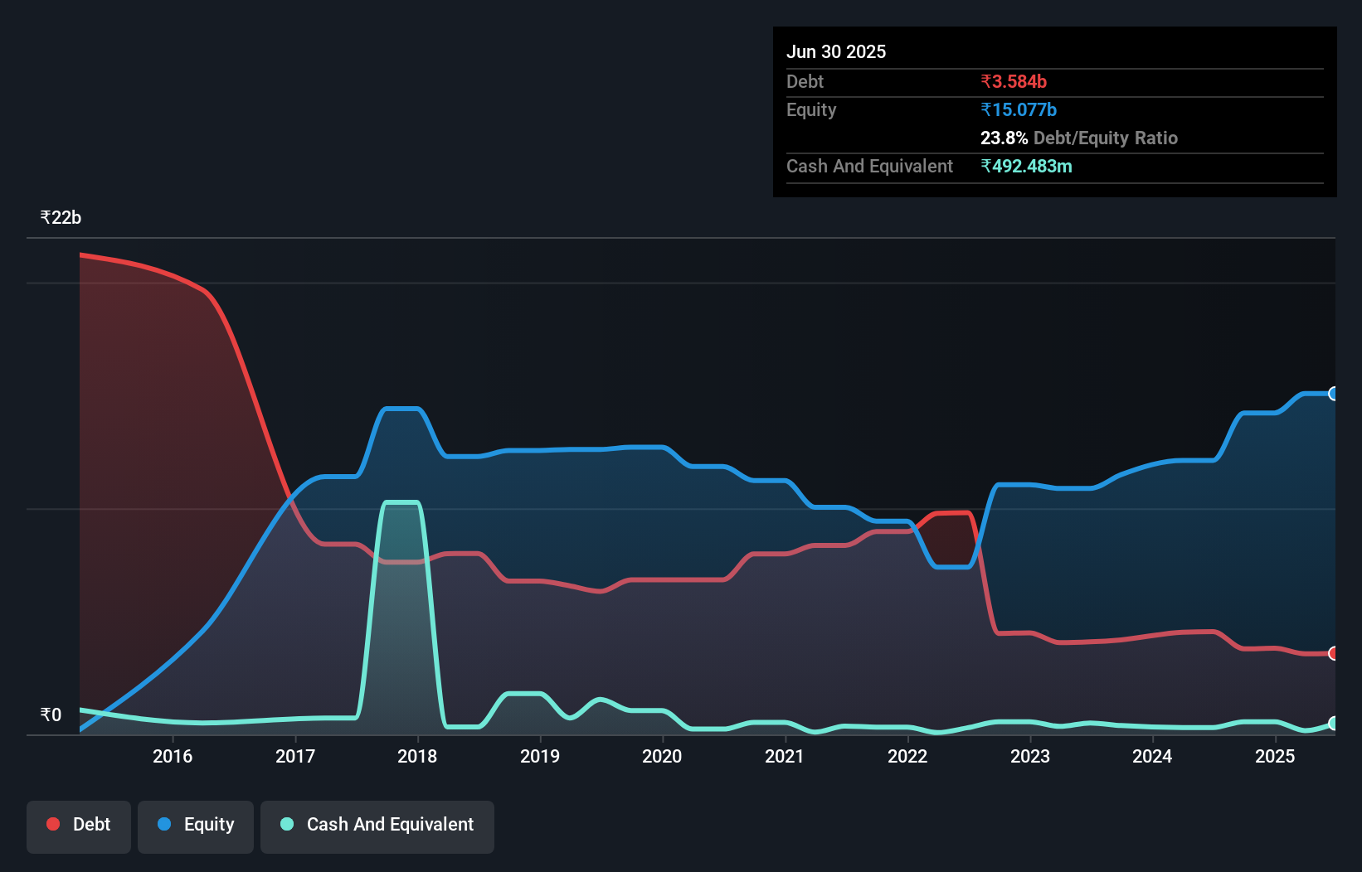The image size is (1362, 872).
Task: Open the Cash And Equivalent row details
Action: [x=869, y=166]
